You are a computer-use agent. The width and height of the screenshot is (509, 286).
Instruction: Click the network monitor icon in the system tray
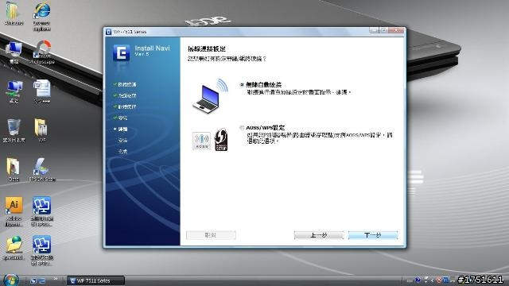446,280
